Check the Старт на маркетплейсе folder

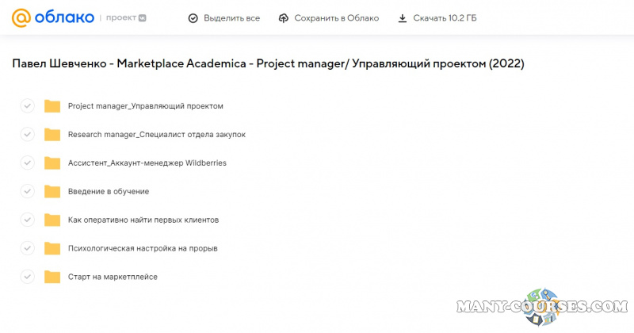27,277
